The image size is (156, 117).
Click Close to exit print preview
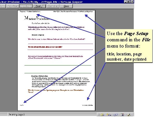(x=66, y=6)
